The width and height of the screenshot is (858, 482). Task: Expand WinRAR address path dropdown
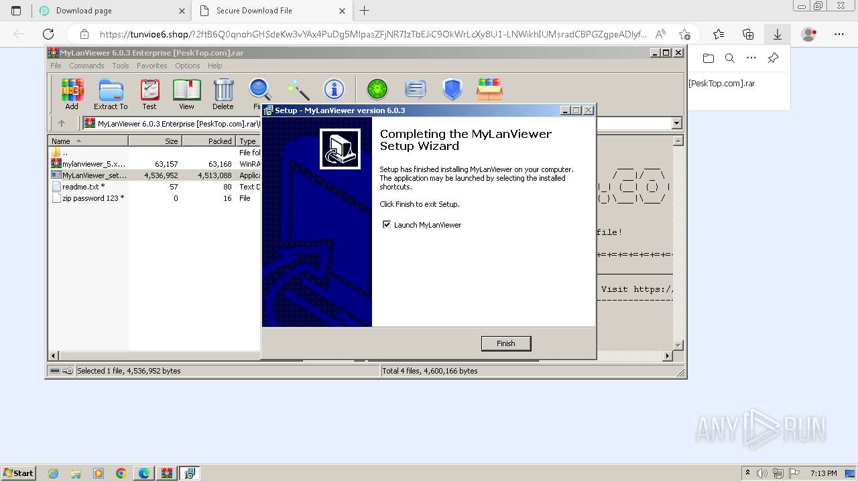tap(676, 123)
